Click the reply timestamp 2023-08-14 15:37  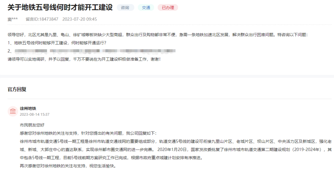(35, 114)
